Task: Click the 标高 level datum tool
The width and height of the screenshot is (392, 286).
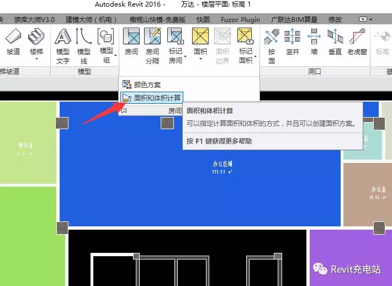Action: 383,42
